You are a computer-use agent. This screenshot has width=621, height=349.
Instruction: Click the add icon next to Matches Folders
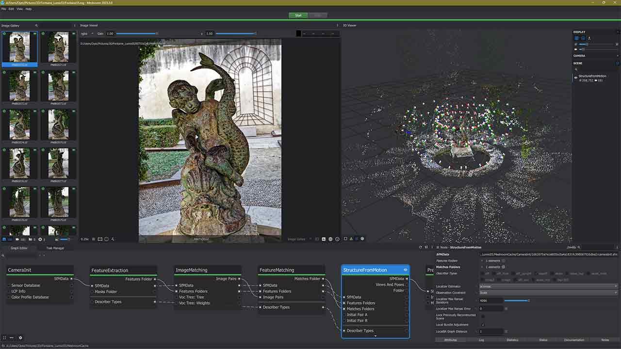[503, 267]
